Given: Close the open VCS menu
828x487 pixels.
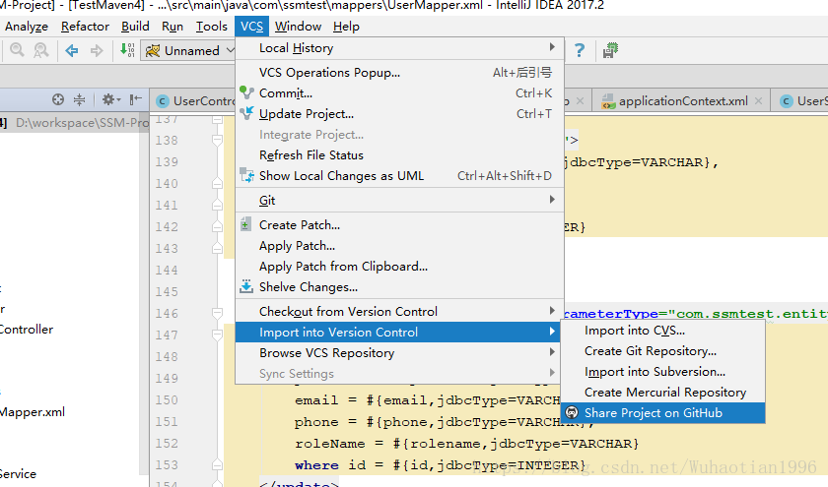Looking at the screenshot, I should pos(252,27).
